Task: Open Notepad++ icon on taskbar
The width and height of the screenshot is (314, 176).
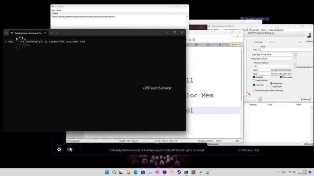Action: coord(208,172)
